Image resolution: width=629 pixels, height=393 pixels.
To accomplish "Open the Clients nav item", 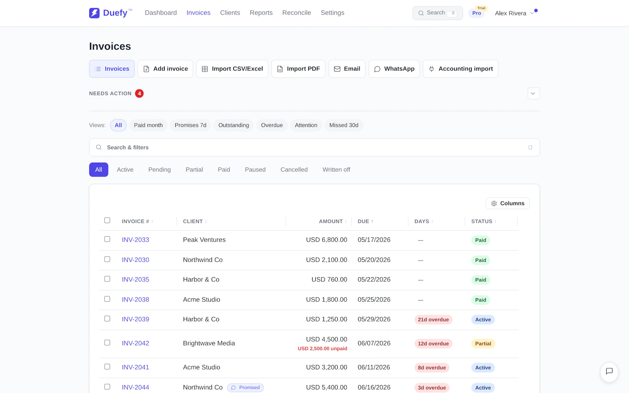I will [x=230, y=13].
